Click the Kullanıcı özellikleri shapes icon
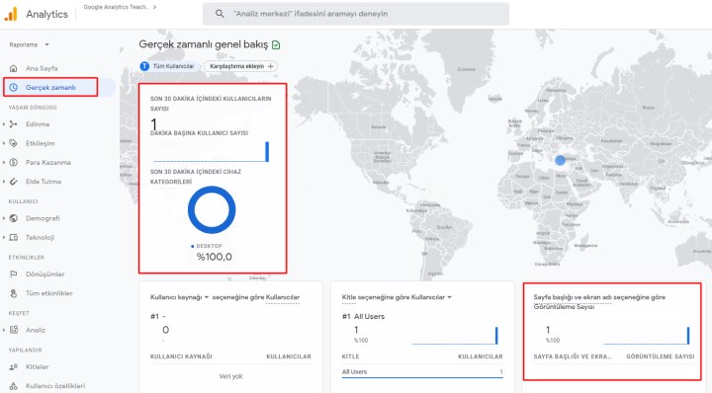Screen dimensions: 712x393 [x=14, y=386]
